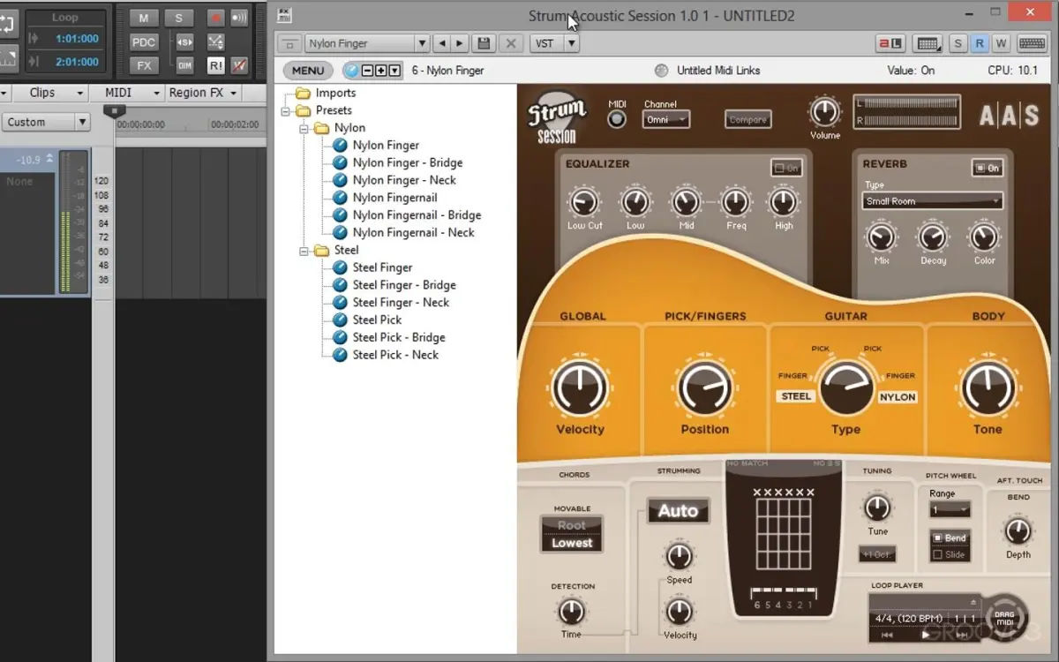This screenshot has width=1059, height=662.
Task: Open the Region FX menu
Action: [x=203, y=93]
